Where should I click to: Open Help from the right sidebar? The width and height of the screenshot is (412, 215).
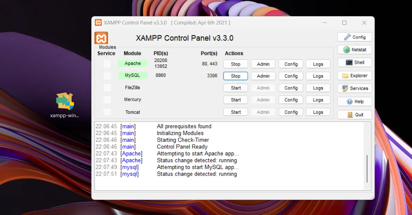click(x=355, y=102)
